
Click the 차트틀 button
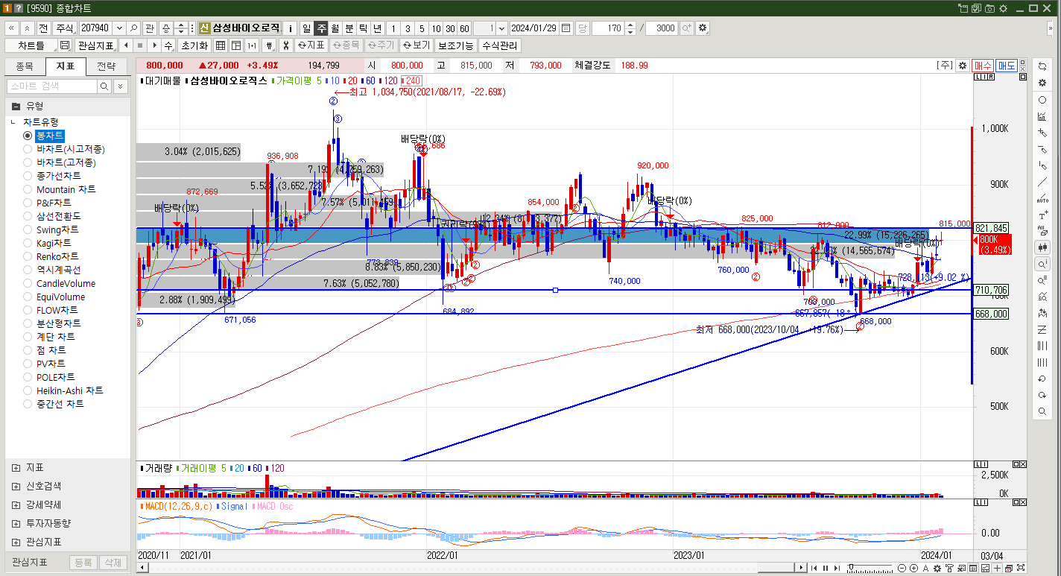[x=31, y=45]
